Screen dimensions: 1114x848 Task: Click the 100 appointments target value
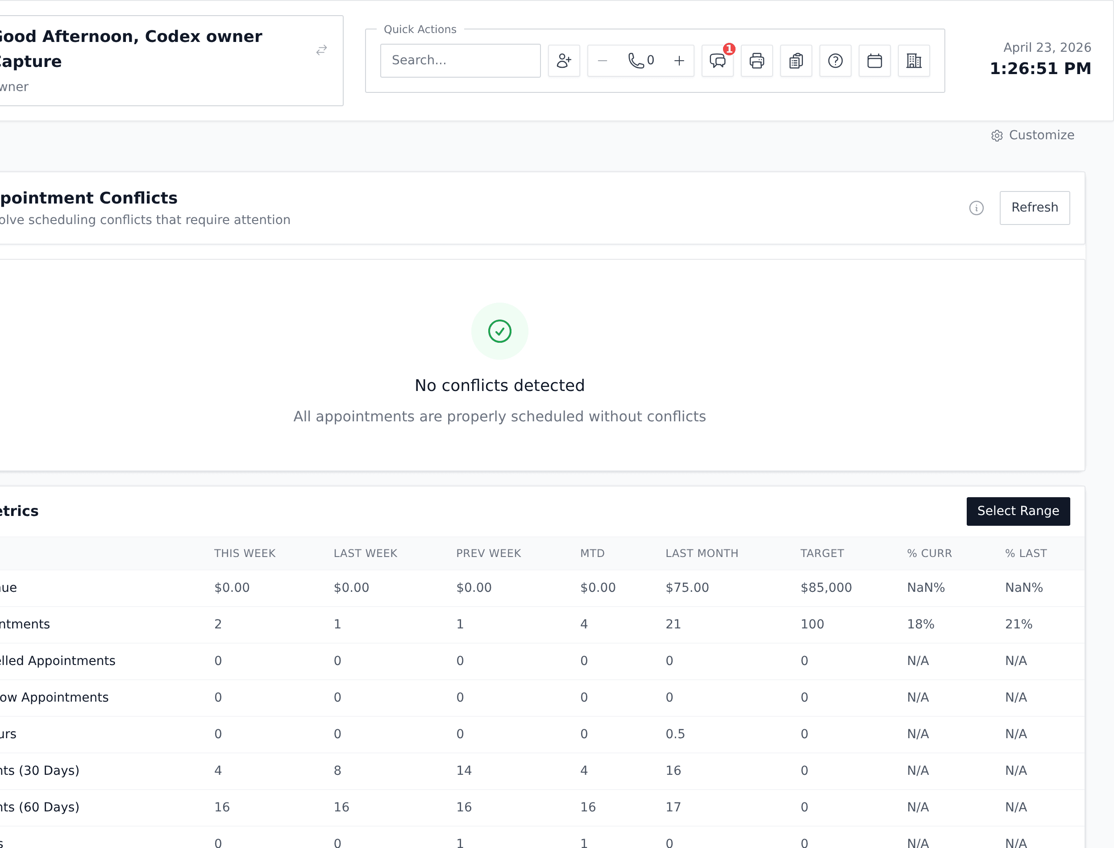812,624
